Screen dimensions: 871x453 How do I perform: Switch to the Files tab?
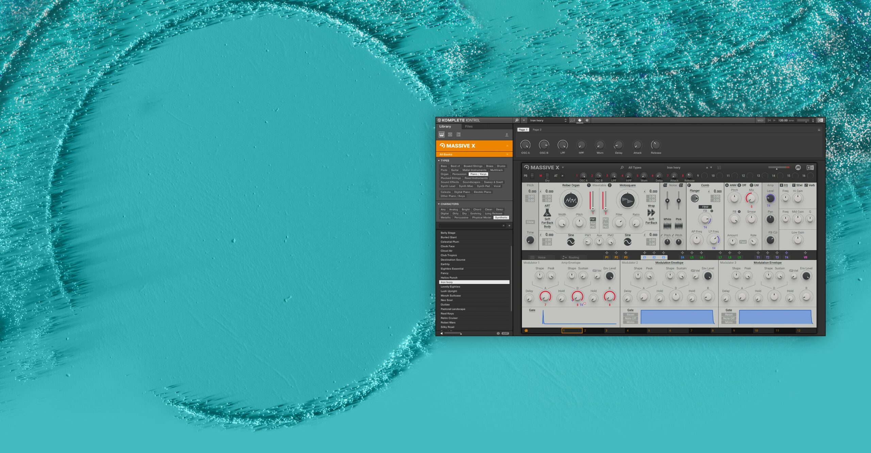point(469,126)
